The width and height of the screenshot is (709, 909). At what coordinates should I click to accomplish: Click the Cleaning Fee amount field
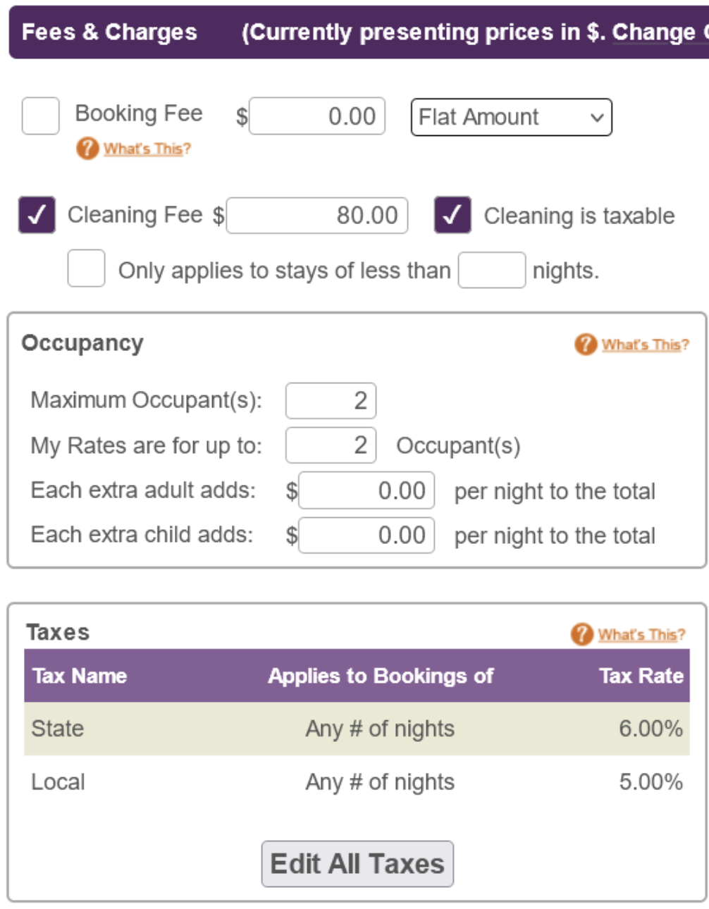(317, 216)
